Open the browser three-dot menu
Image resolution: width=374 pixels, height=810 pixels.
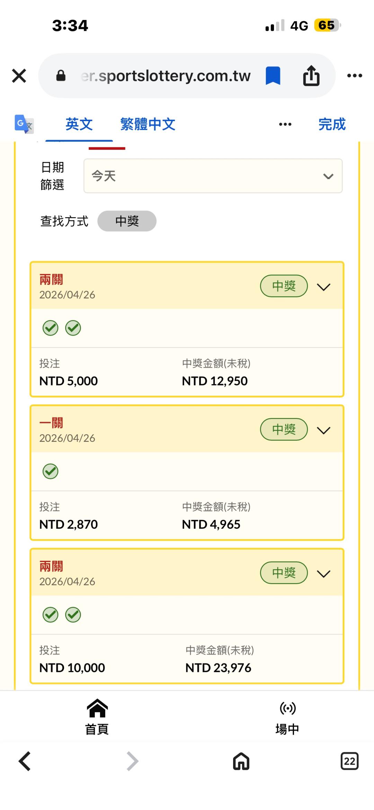(355, 76)
